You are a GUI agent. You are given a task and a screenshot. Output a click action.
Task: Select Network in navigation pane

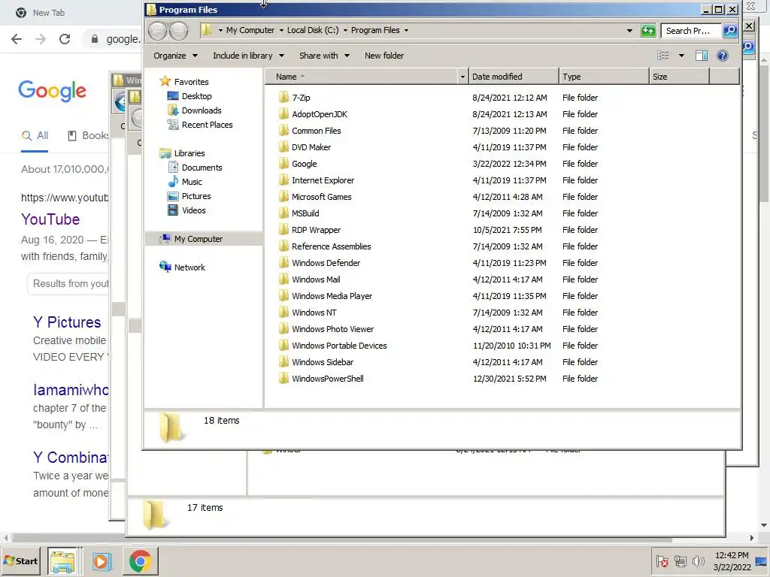coord(189,267)
